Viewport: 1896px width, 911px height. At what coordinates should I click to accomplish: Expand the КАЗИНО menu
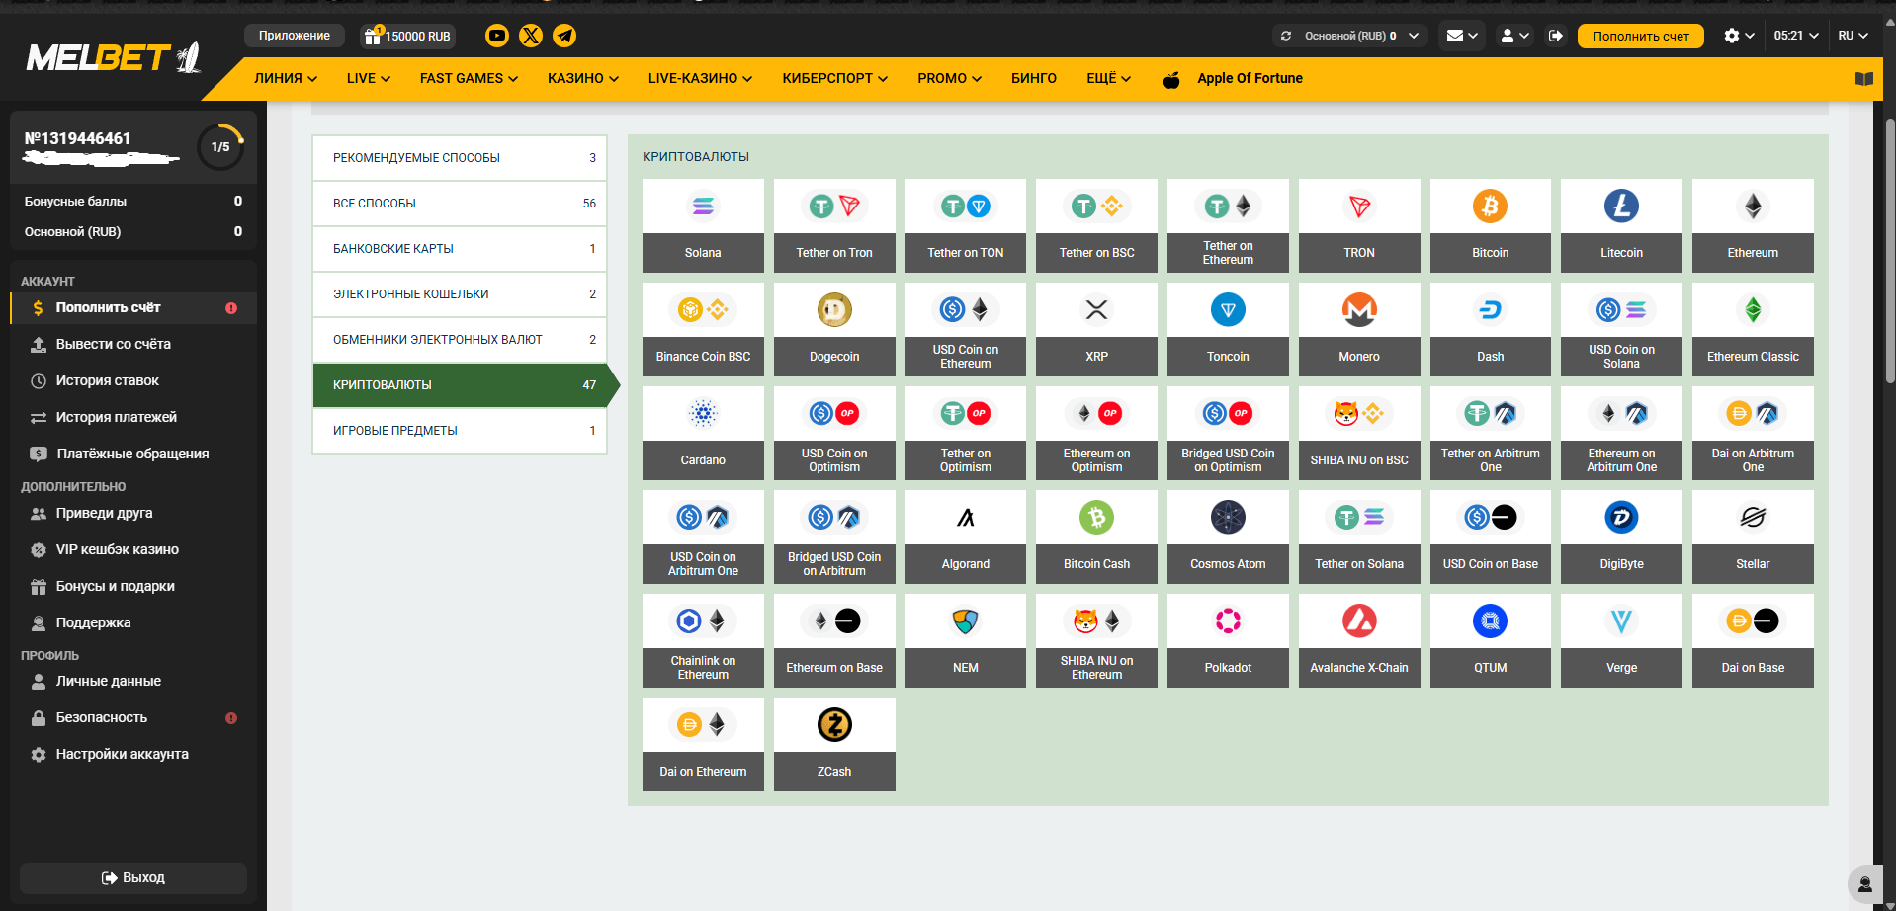pyautogui.click(x=583, y=78)
